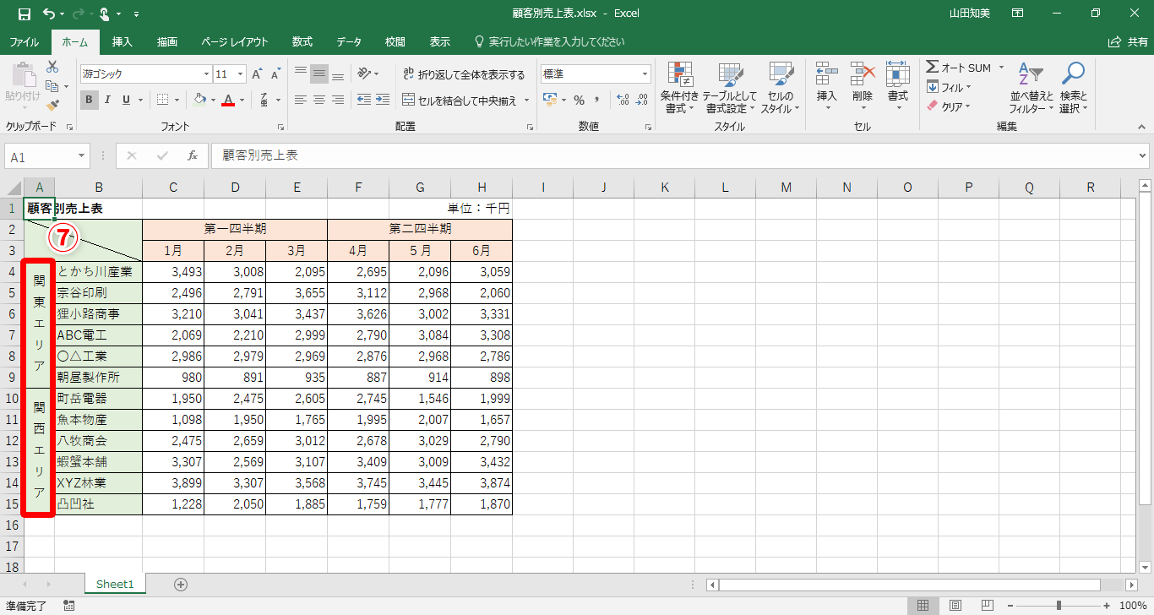Viewport: 1154px width, 615px height.
Task: Open テーブルとして書式設定 gallery
Action: click(730, 87)
